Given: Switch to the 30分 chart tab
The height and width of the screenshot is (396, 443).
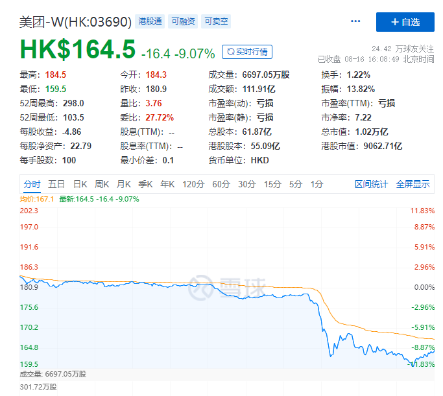Looking at the screenshot, I should click(x=247, y=184).
